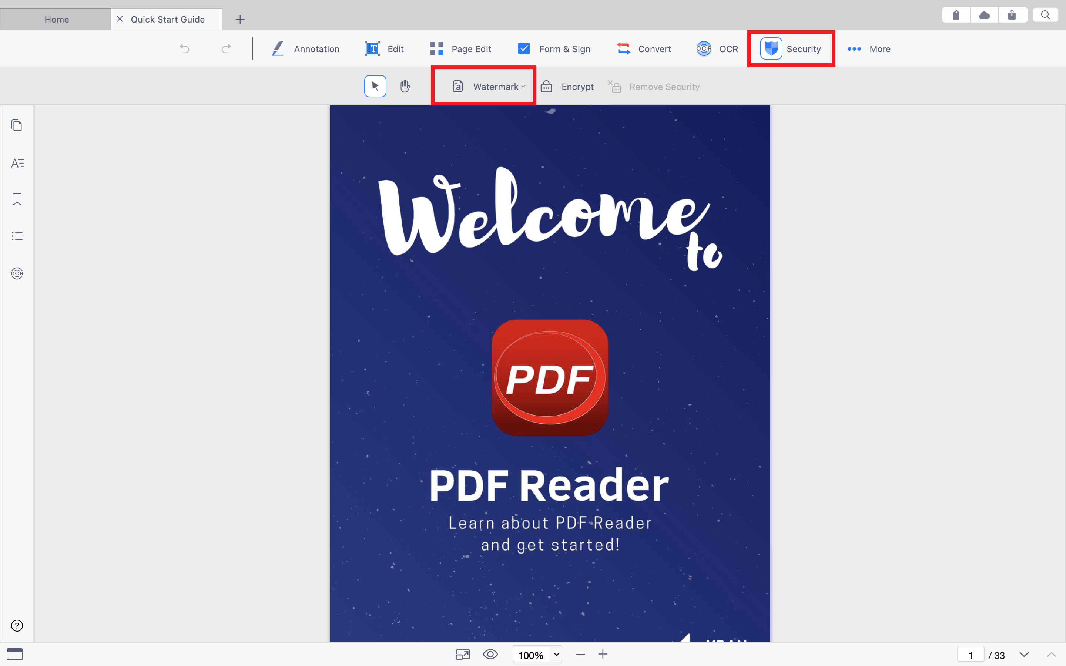Open the OCR sidebar panel icon
Image resolution: width=1066 pixels, height=666 pixels.
[17, 273]
